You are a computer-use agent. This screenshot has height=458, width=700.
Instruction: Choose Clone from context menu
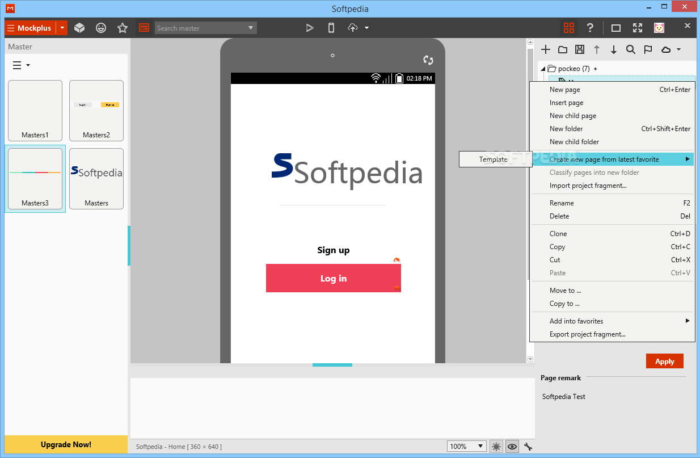point(612,234)
